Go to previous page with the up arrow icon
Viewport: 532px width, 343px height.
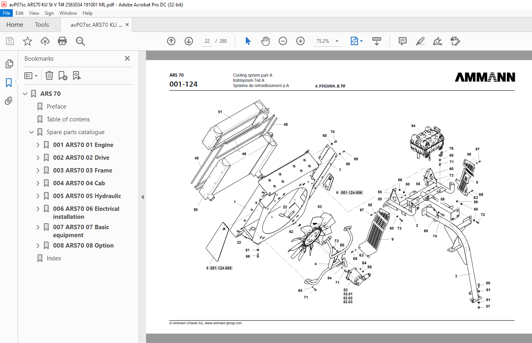pos(171,41)
